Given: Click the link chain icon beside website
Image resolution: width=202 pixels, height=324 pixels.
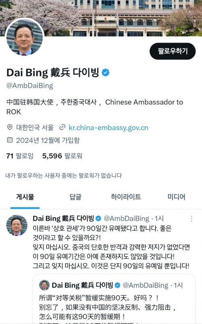Looking at the screenshot, I should pyautogui.click(x=62, y=127).
